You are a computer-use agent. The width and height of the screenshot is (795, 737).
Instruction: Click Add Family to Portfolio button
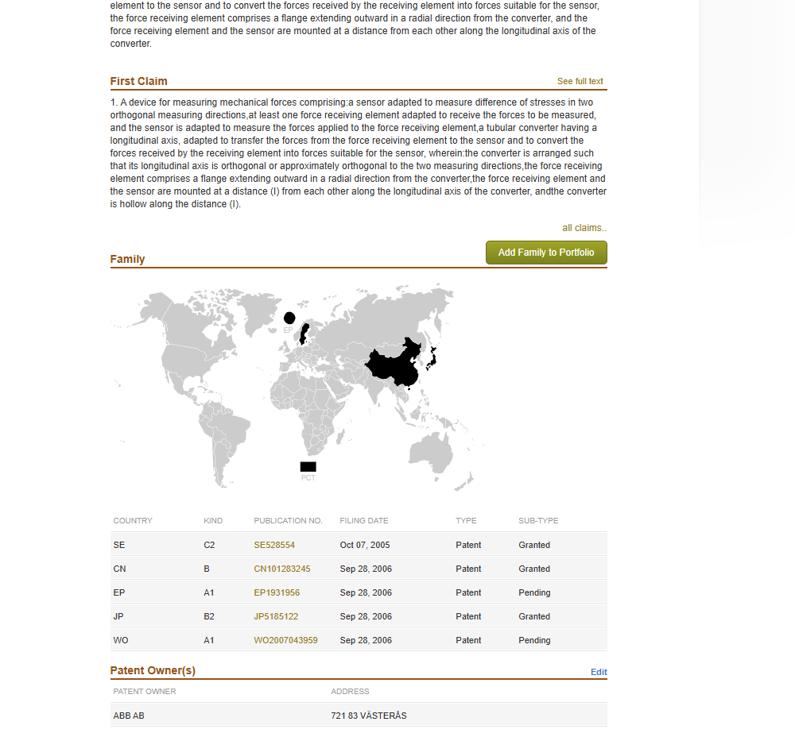546,253
